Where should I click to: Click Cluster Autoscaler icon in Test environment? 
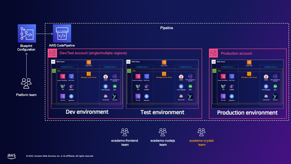pyautogui.click(x=181, y=86)
